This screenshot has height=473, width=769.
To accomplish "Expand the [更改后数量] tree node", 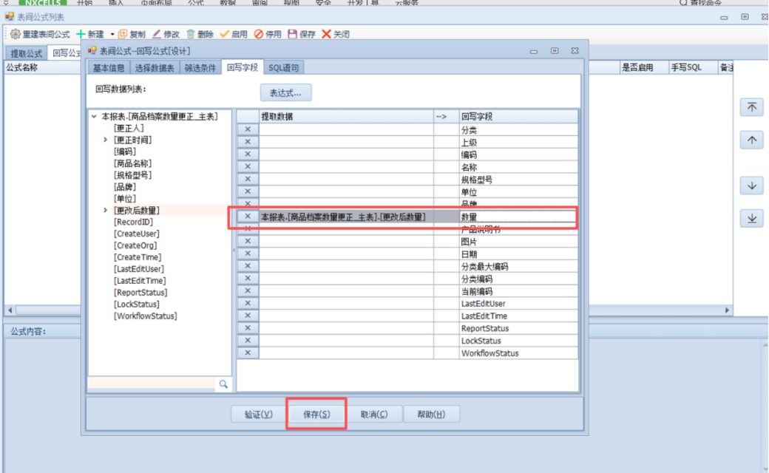I will [105, 211].
